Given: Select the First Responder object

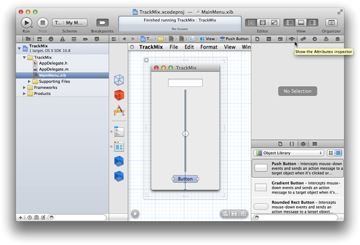Looking at the screenshot, I should click(119, 95).
